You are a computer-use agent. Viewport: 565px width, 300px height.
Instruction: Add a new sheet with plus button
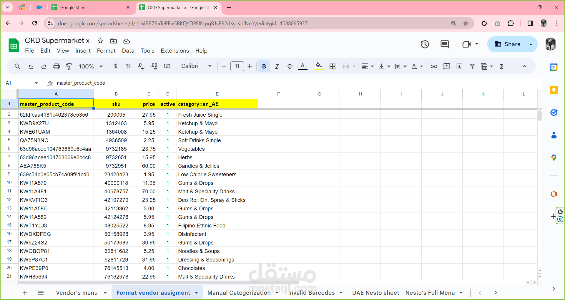click(x=25, y=293)
